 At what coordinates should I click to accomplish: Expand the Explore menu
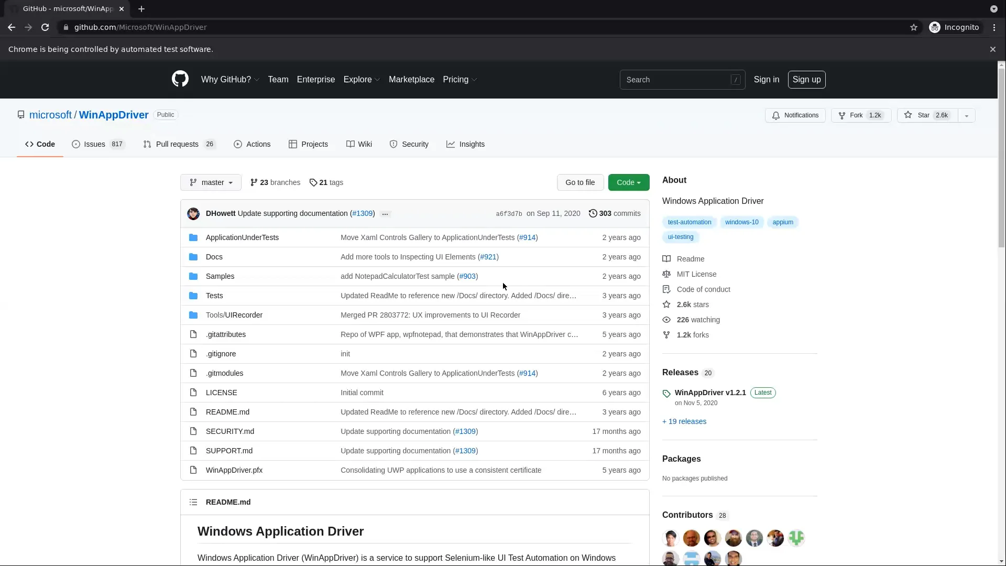tap(362, 80)
